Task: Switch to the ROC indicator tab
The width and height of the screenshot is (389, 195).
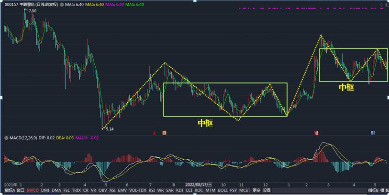Action: coord(199,190)
